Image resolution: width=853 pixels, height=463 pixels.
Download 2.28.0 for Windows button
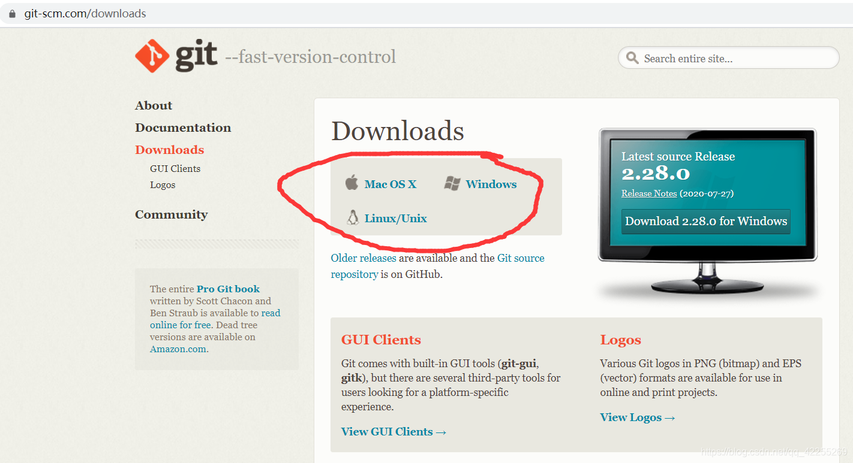(706, 221)
